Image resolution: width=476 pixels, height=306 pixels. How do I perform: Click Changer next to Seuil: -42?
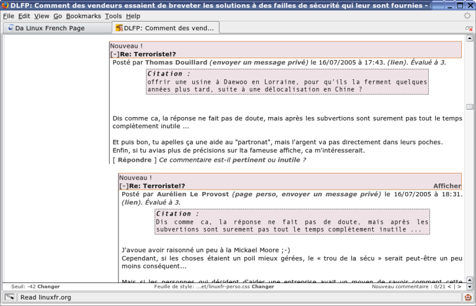pyautogui.click(x=48, y=287)
